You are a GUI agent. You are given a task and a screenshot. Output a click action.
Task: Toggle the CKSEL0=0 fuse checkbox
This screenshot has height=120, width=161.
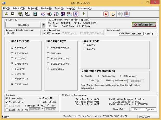tap(12, 84)
